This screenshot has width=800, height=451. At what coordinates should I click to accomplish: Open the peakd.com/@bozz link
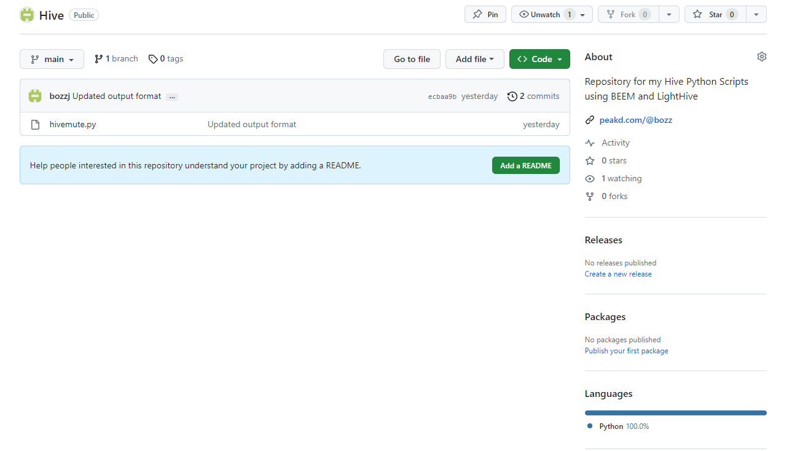[636, 120]
